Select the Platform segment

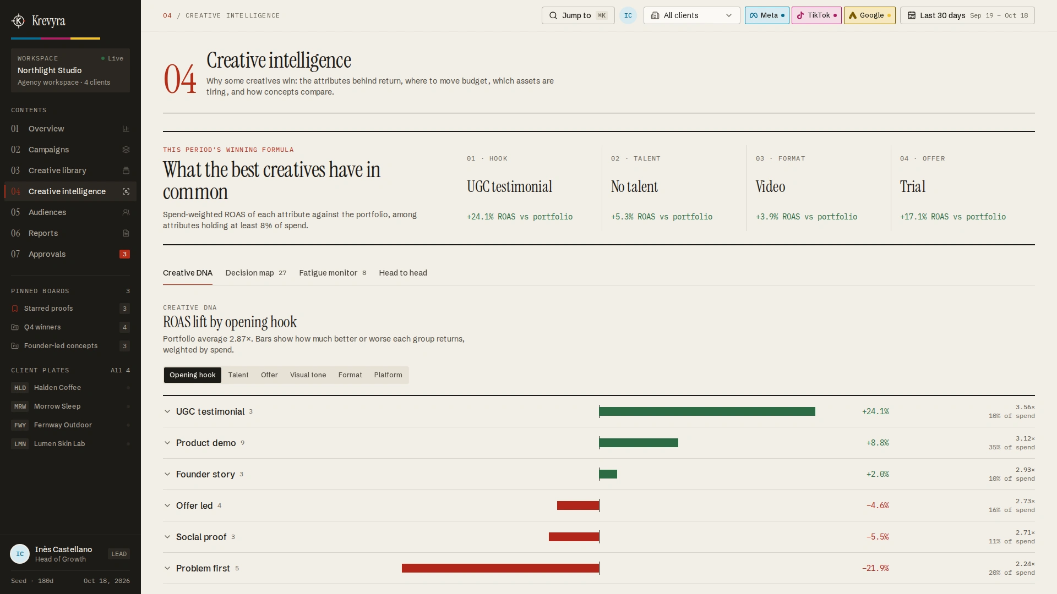[388, 375]
